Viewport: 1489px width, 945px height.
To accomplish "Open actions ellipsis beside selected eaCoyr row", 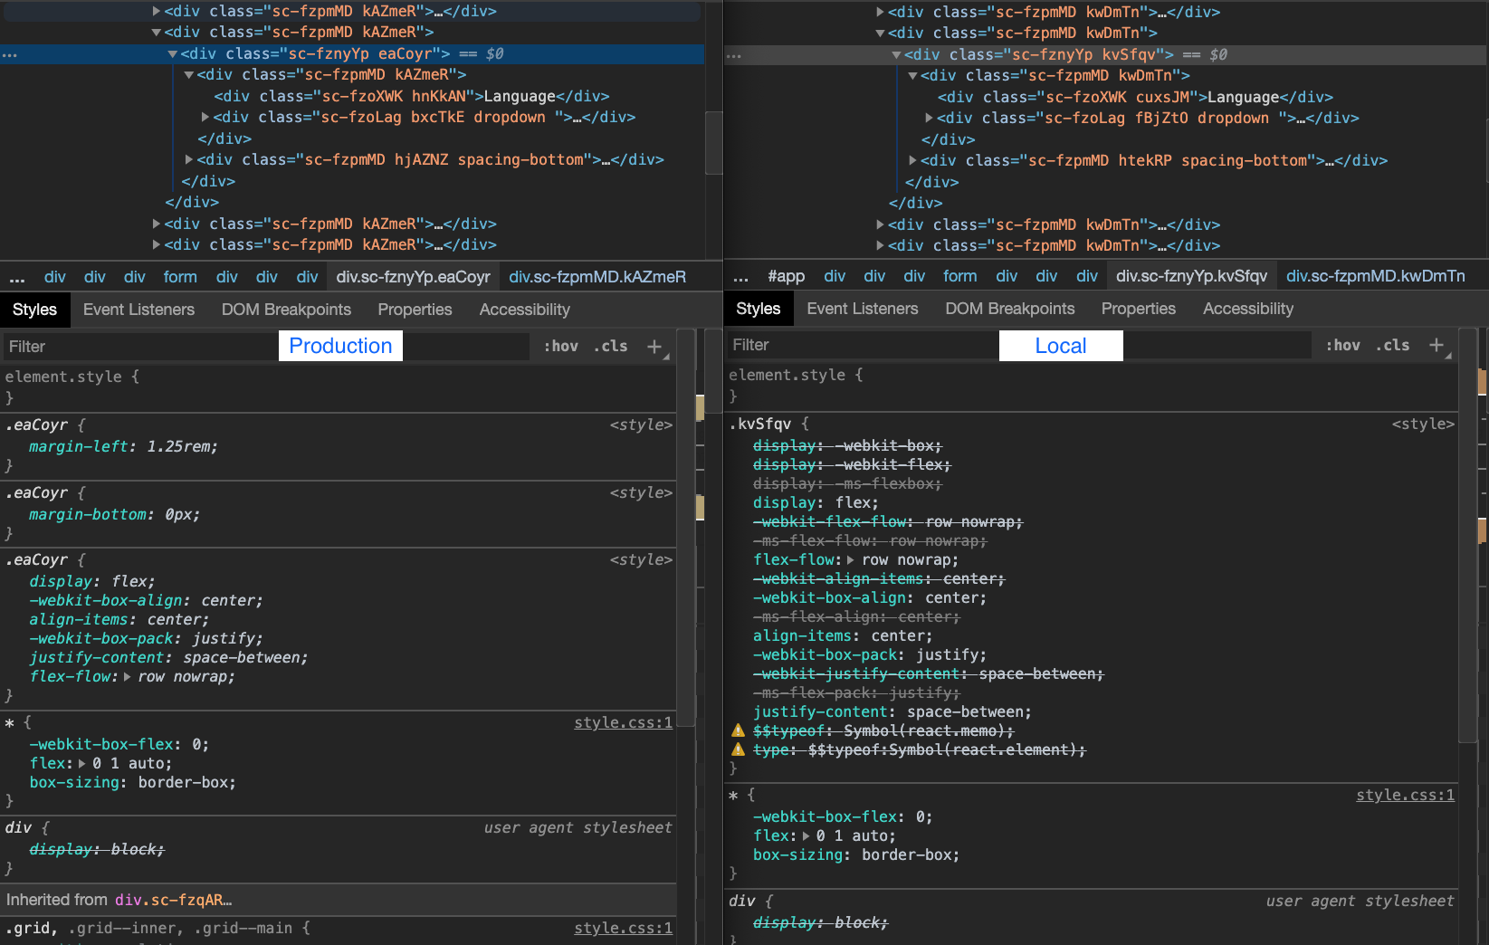I will click(9, 55).
